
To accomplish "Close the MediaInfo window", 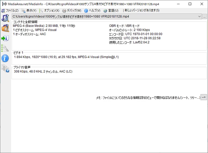I will pyautogui.click(x=202, y=4).
